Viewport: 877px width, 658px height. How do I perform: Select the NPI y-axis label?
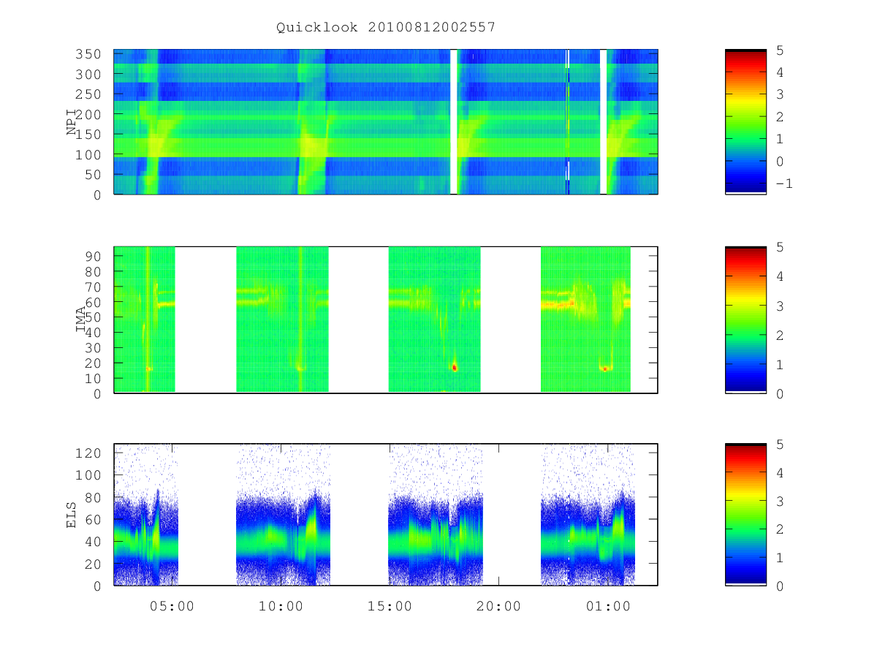point(72,121)
